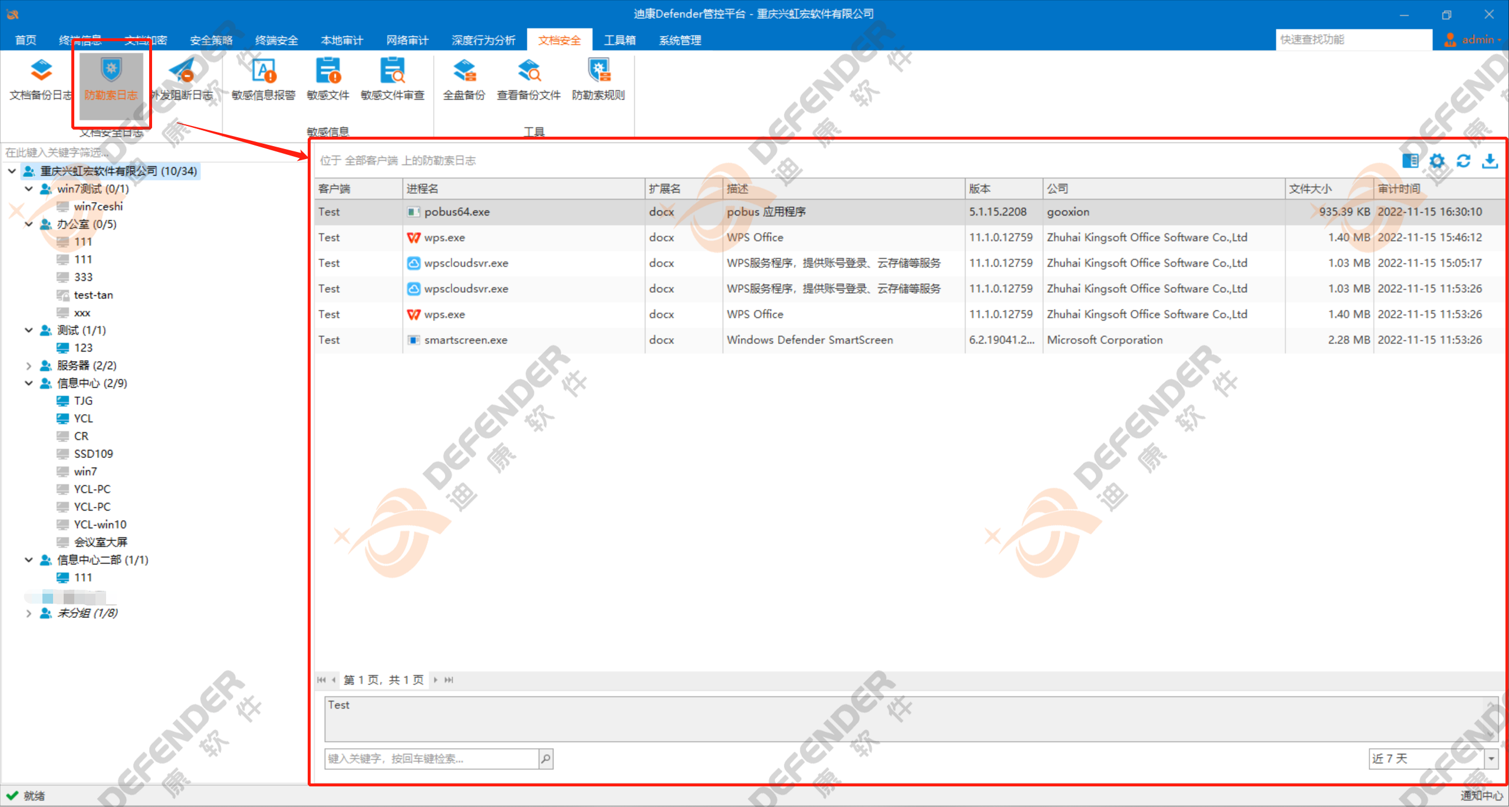This screenshot has height=807, width=1509.
Task: Switch to the 首页 tab
Action: [25, 40]
